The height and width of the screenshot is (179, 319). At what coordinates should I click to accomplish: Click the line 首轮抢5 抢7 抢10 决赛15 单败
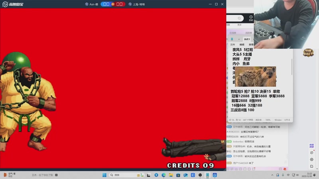(255, 91)
